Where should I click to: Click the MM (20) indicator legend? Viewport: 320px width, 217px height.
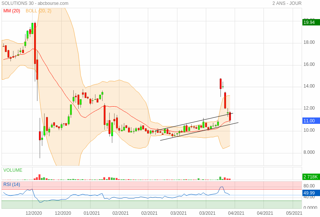coord(12,11)
